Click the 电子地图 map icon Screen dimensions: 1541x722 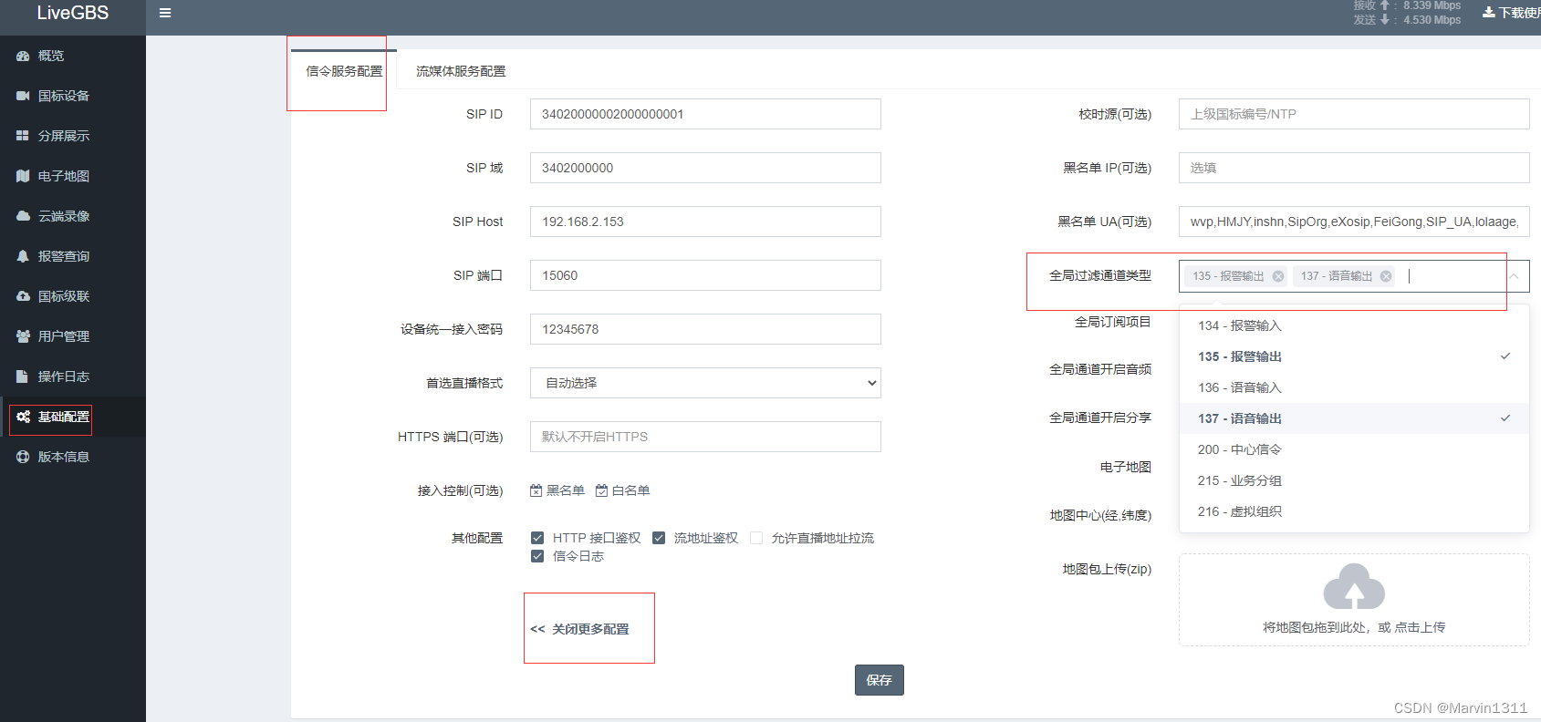(23, 176)
